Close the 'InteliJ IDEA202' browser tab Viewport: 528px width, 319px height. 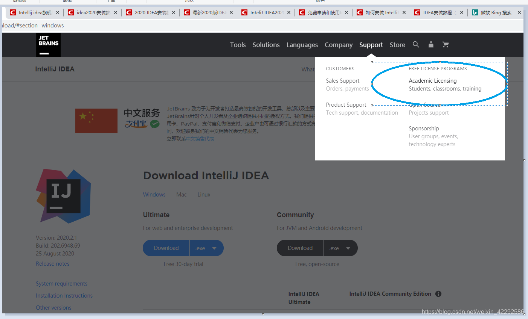coord(289,12)
